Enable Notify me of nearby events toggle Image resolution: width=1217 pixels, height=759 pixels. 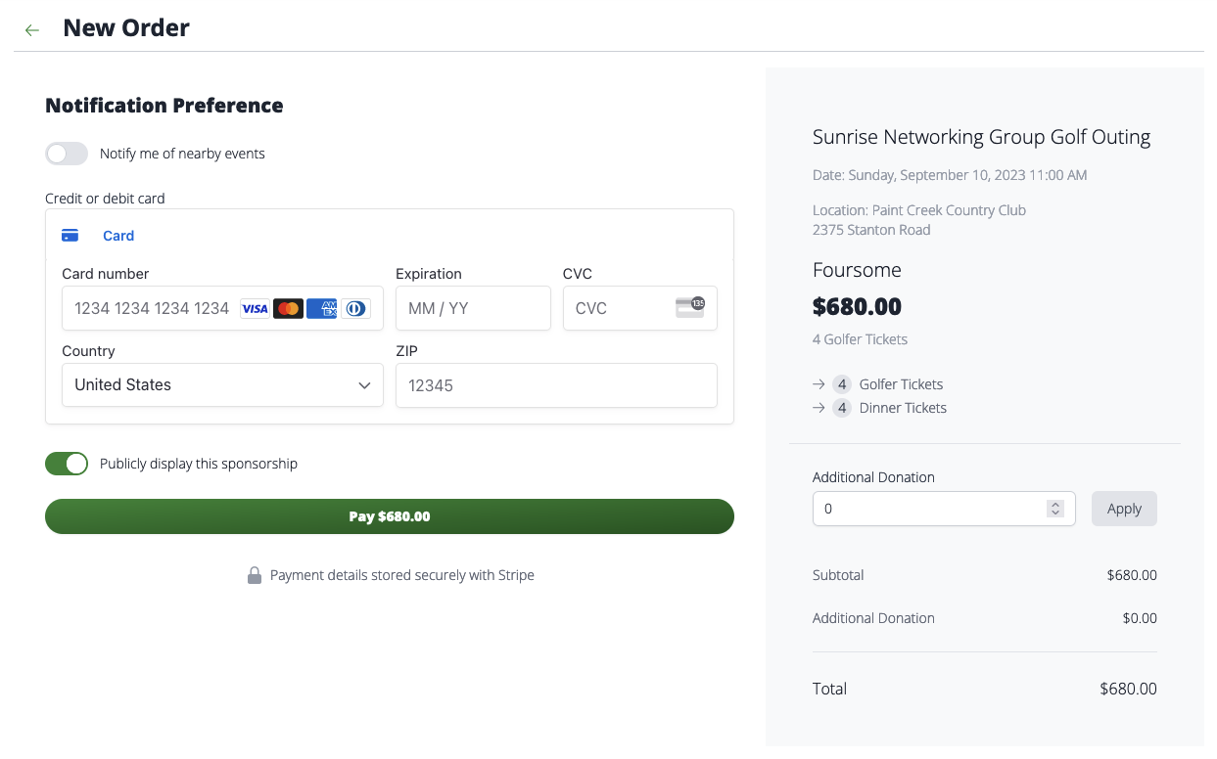[67, 154]
